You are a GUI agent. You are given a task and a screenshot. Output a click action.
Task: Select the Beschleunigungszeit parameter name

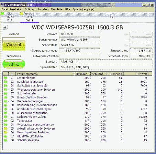coord(30,82)
